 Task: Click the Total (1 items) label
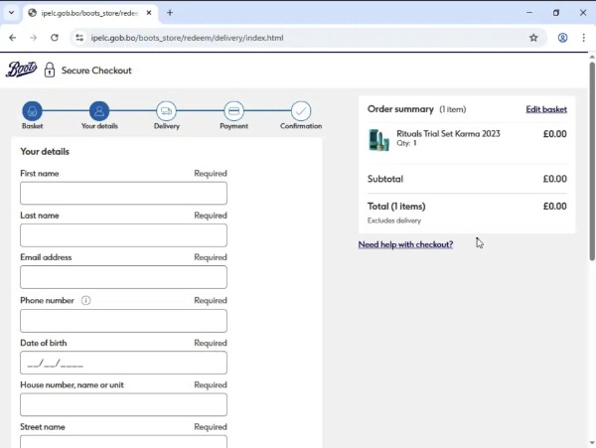click(396, 207)
